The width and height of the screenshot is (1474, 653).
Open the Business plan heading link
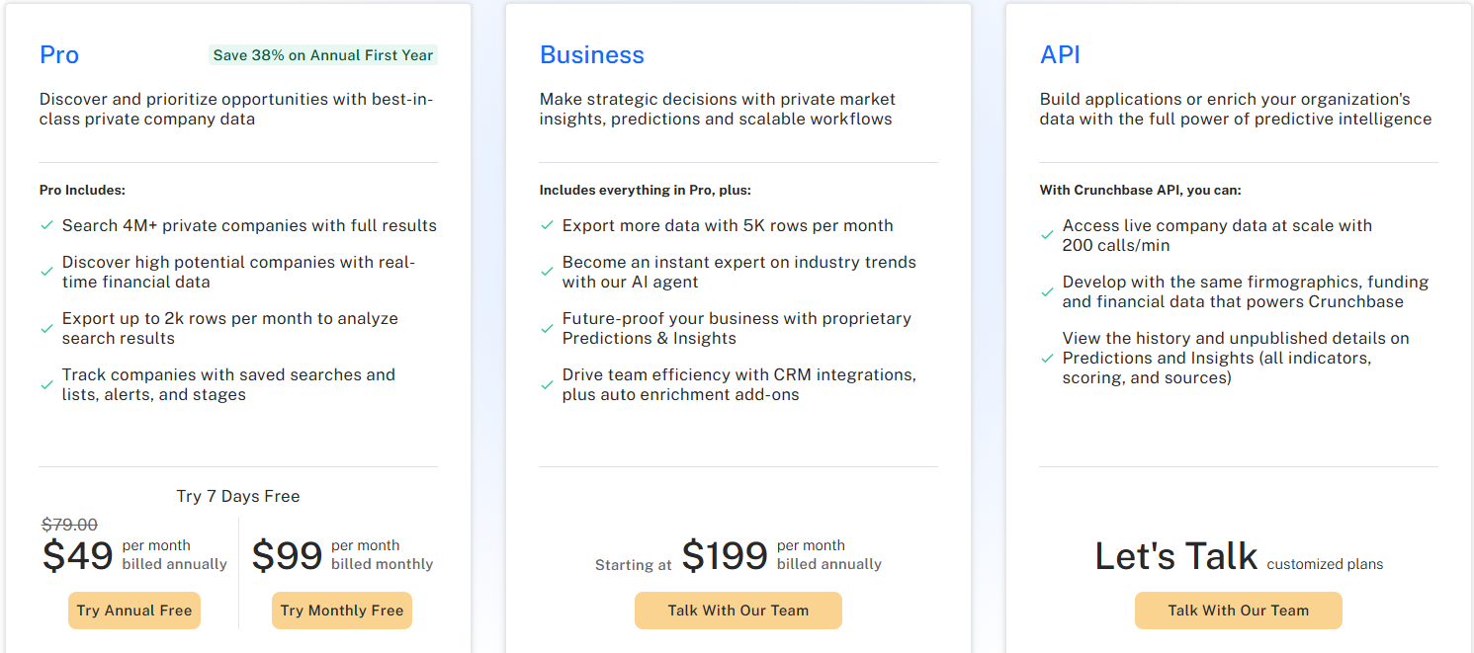click(x=591, y=55)
